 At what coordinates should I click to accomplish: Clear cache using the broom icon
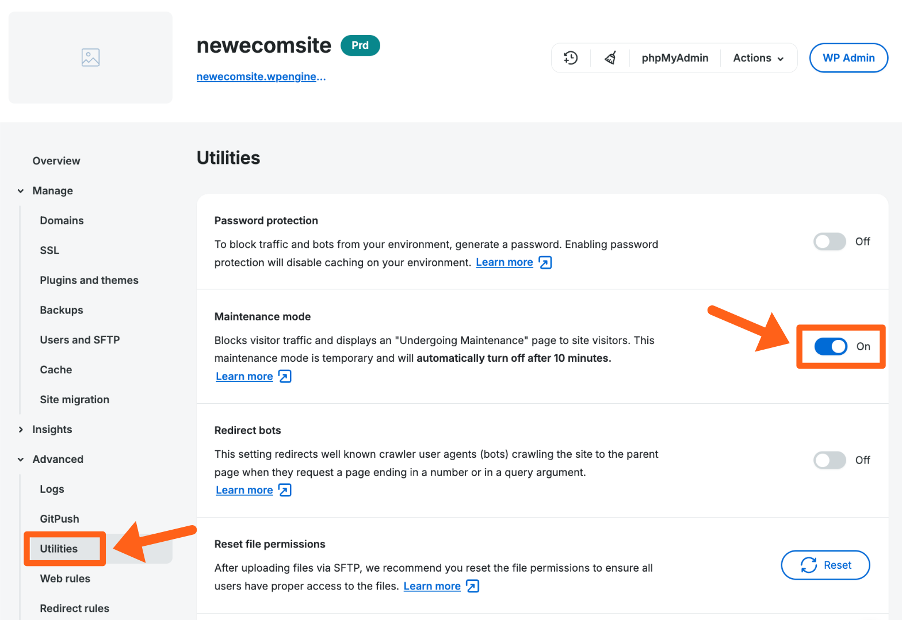(610, 58)
